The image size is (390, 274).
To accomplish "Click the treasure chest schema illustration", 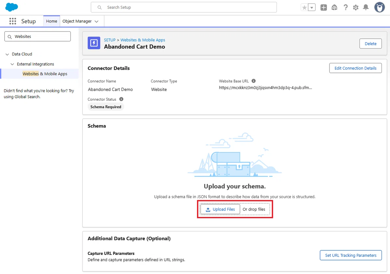I will (x=234, y=155).
